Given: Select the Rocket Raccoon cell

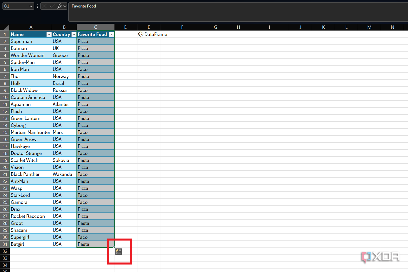Looking at the screenshot, I should click(x=31, y=216).
